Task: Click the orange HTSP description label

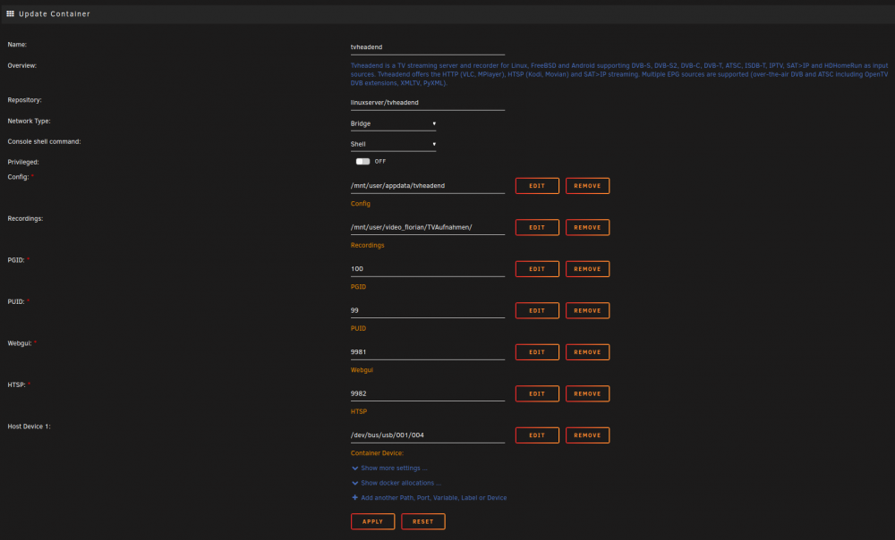Action: click(359, 411)
